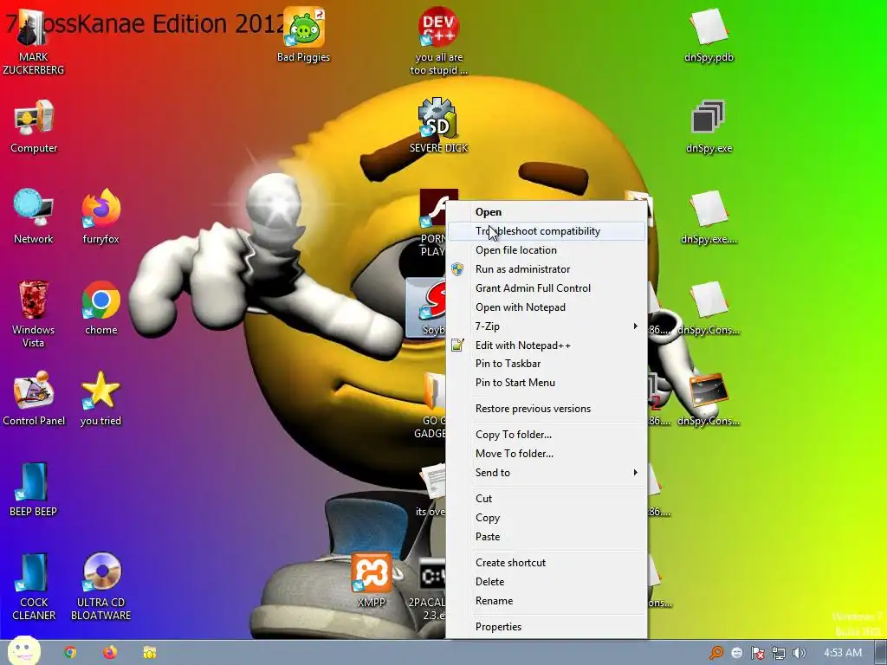
Task: Open the network tray icon
Action: tap(779, 653)
